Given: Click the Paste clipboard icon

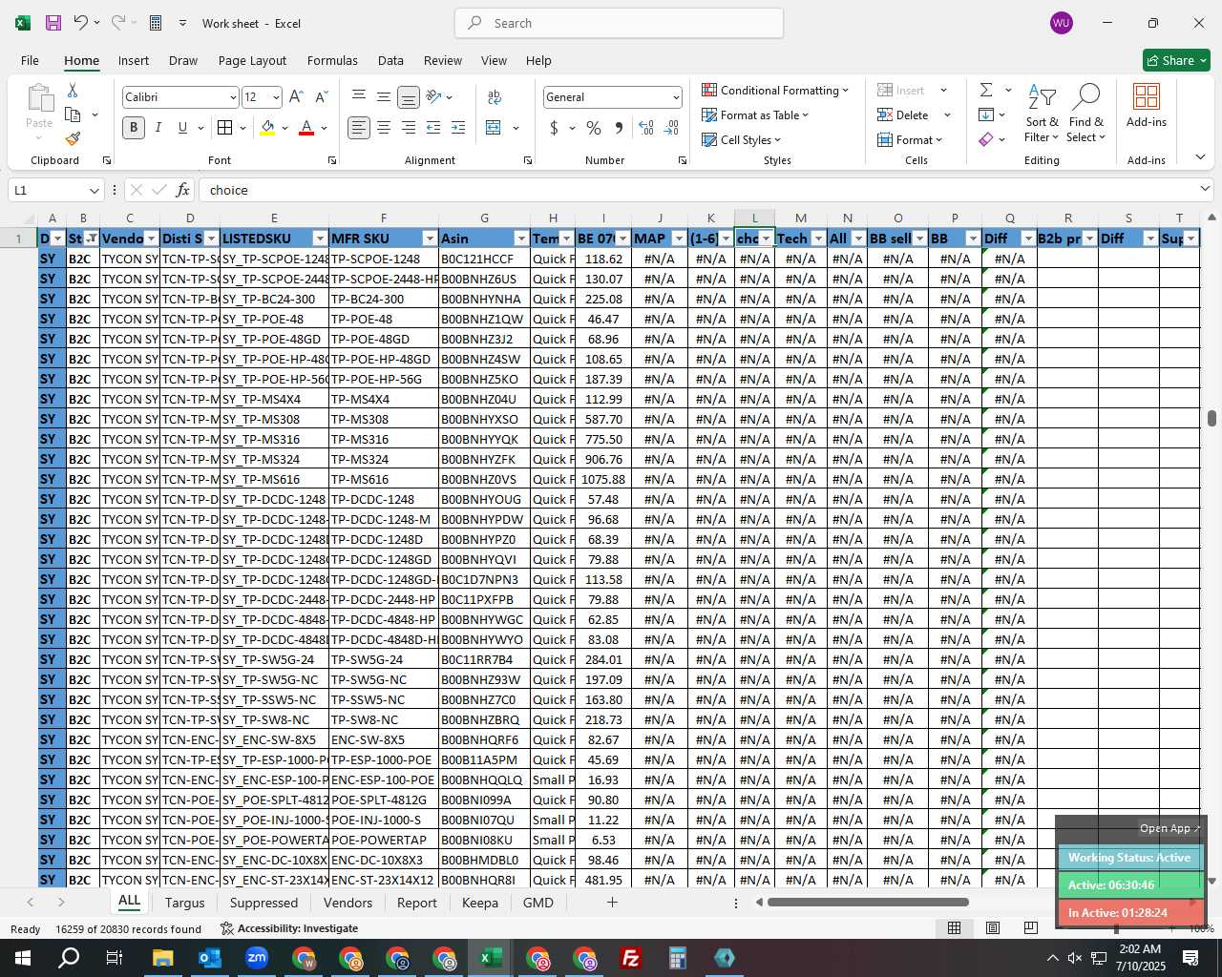Looking at the screenshot, I should pos(39,97).
